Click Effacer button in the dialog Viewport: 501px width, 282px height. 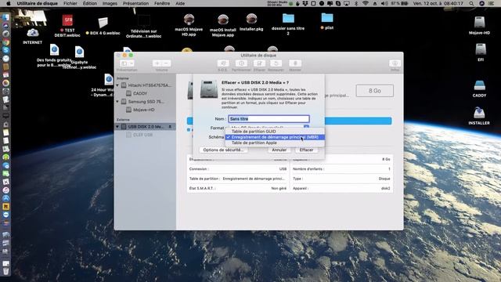tap(306, 150)
